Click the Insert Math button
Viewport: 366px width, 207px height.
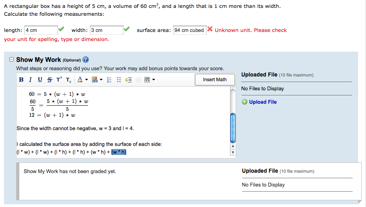(x=215, y=80)
